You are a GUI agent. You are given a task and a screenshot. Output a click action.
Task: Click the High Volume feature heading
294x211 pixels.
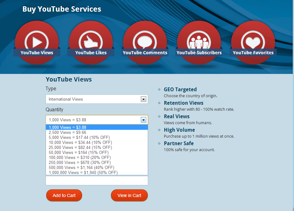[x=179, y=130]
